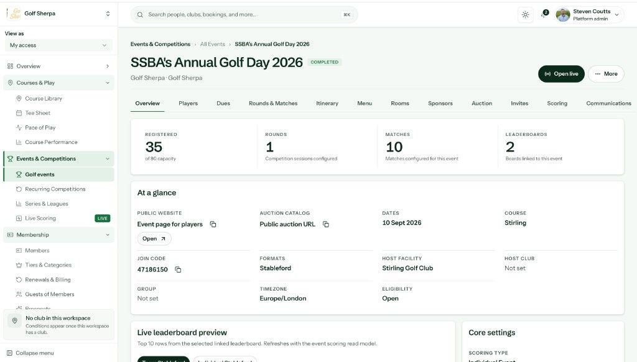Screen dimensions: 637x362
Task: Collapse the Membership section chevron
Action: pos(108,235)
